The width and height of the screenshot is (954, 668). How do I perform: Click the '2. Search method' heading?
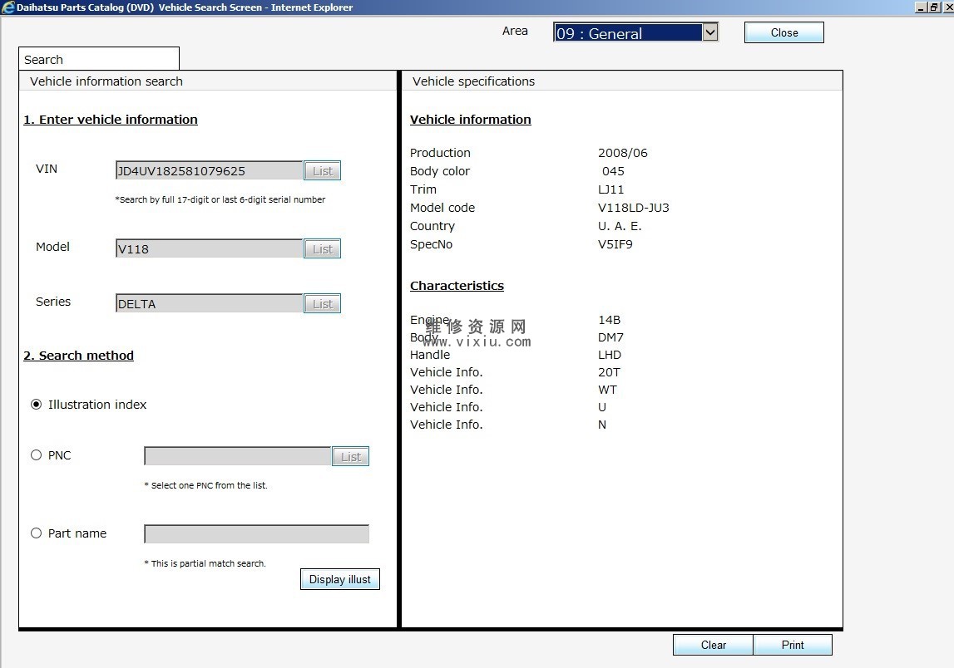click(78, 356)
